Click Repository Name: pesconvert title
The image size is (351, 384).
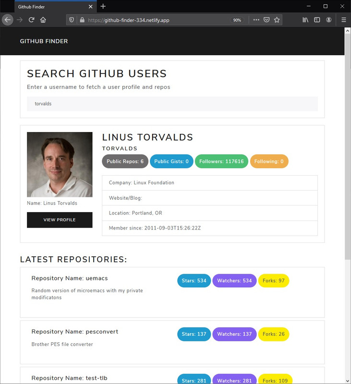[75, 332]
